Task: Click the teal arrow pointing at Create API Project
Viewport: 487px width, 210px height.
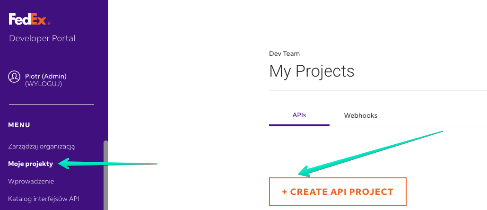Action: click(370, 153)
